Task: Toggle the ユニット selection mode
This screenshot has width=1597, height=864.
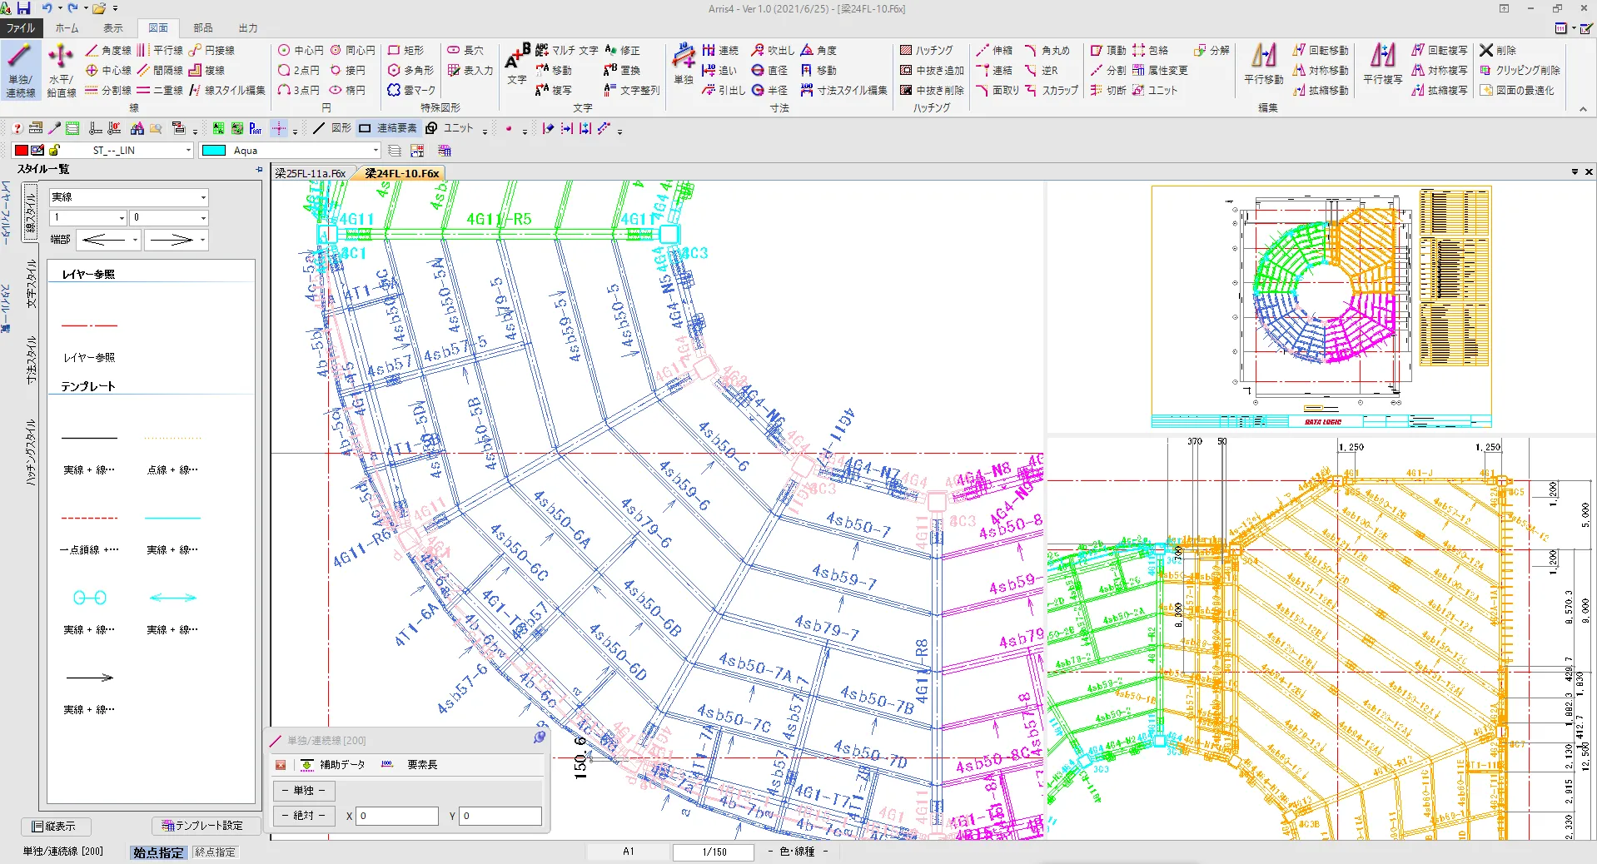Action: (449, 128)
